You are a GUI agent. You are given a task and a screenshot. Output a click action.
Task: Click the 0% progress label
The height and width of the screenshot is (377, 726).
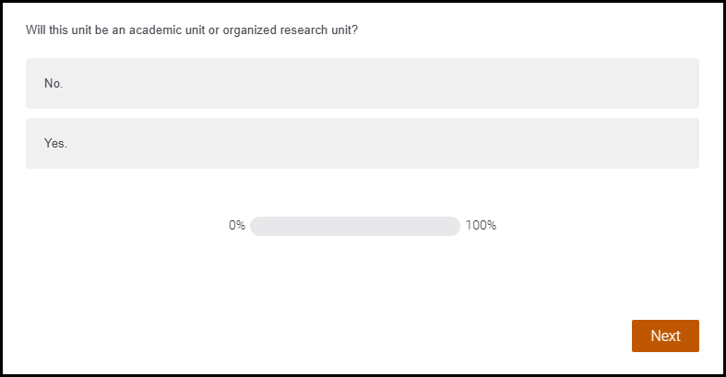tap(237, 226)
